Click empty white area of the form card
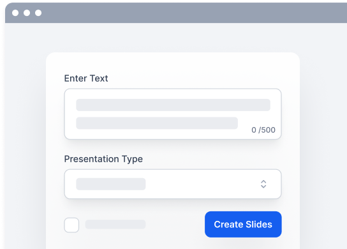Viewport: 347px width, 249px height. click(173, 63)
